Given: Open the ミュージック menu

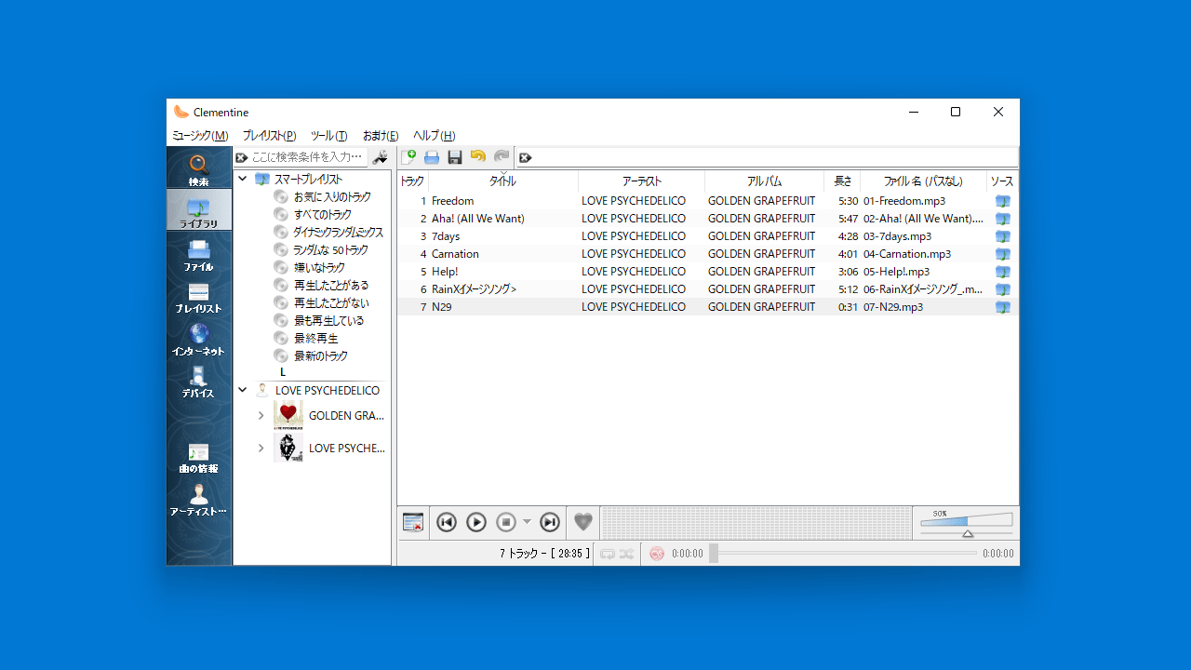Looking at the screenshot, I should coord(200,136).
